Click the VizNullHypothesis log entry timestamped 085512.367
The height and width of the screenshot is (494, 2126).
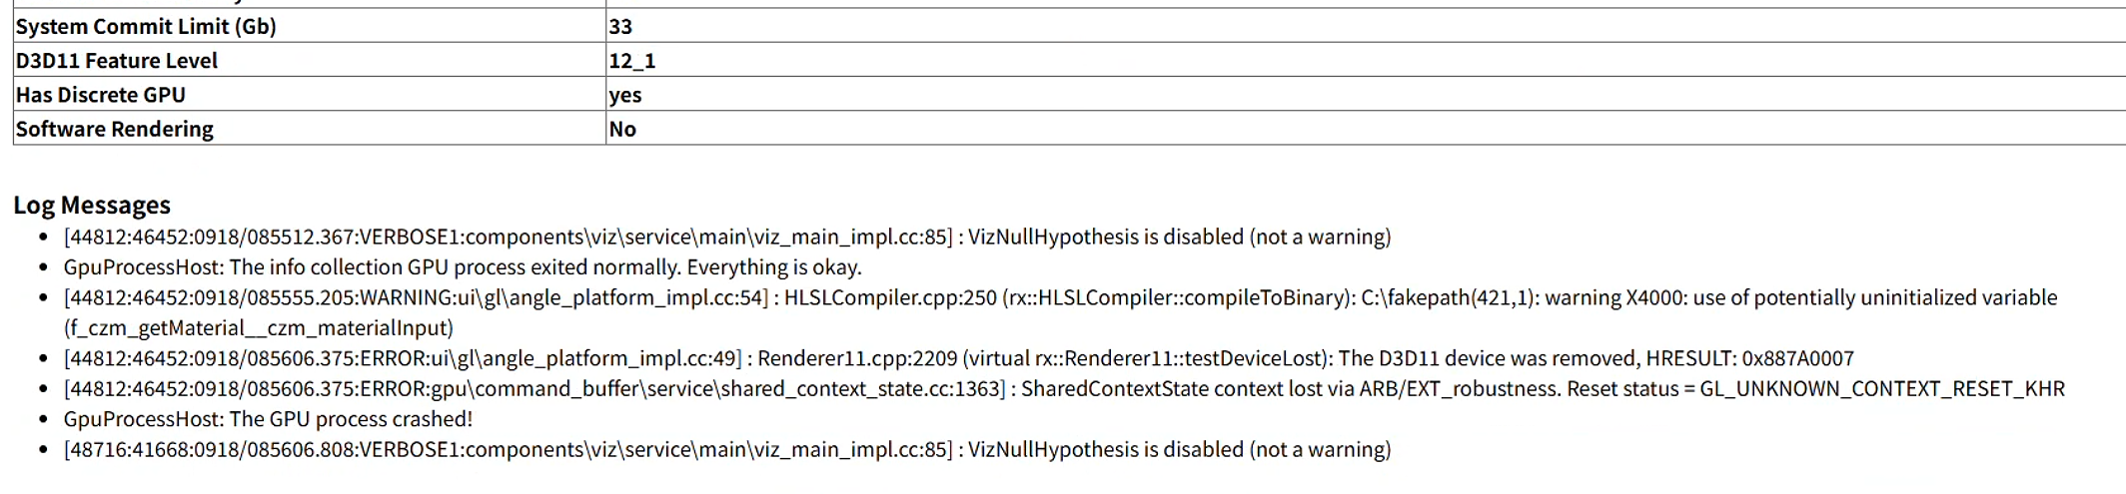point(727,237)
